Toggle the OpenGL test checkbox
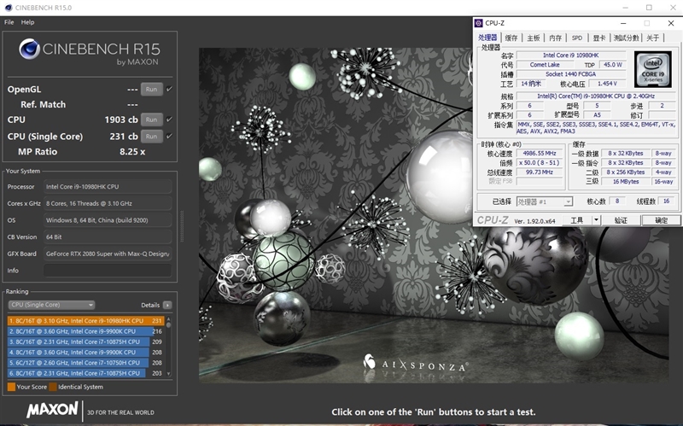 click(169, 89)
